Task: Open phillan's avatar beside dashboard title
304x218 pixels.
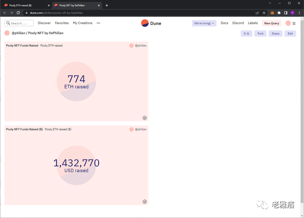Action: coord(7,33)
